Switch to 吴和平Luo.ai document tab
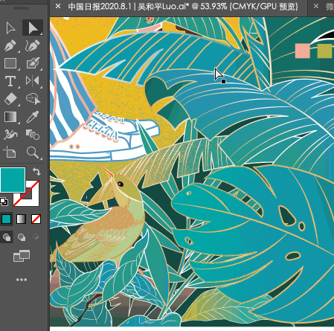 (x=183, y=7)
